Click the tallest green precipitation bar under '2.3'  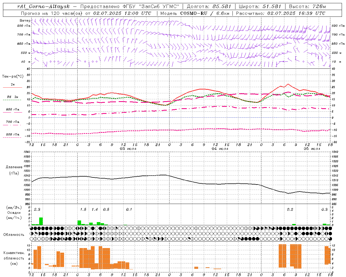[41, 221]
